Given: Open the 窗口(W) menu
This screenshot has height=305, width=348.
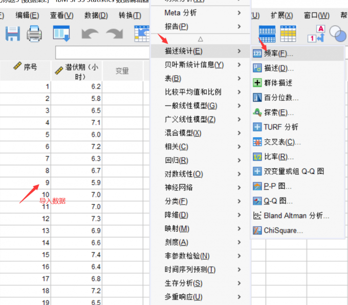Looking at the screenshot, I should point(316,15).
